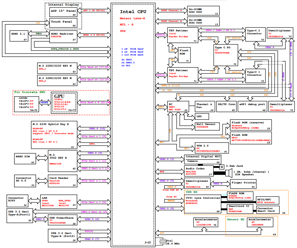Click the HDMI 2.1 connector block
The image size is (297, 248).
click(19, 36)
